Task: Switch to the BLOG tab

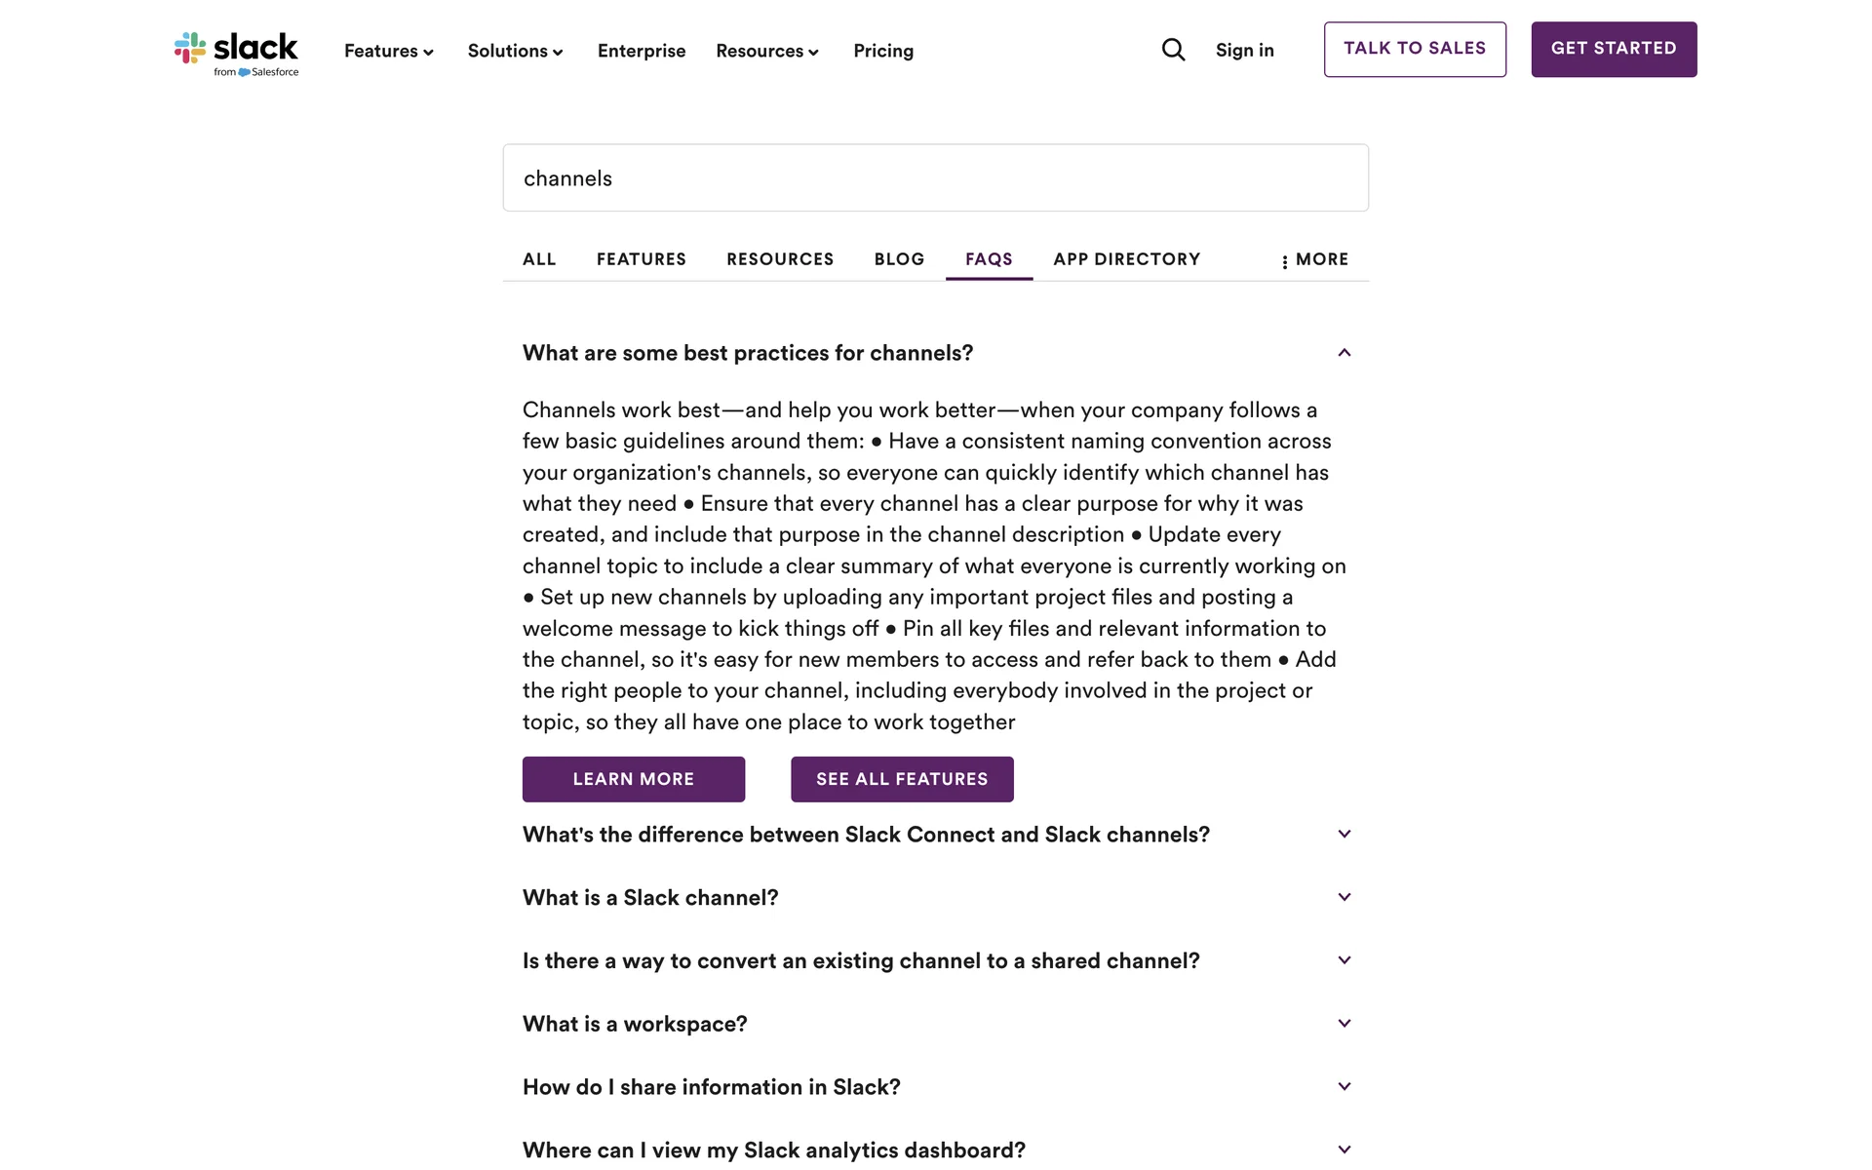Action: 899,259
